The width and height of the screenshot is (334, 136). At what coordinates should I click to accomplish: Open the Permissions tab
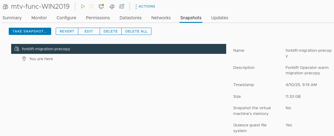pos(98,18)
